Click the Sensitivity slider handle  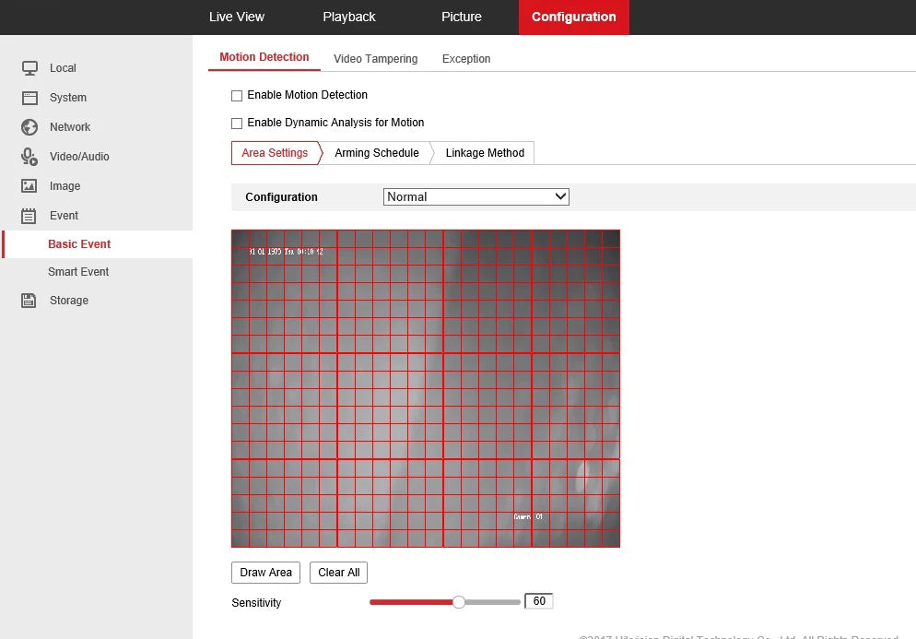click(x=459, y=602)
